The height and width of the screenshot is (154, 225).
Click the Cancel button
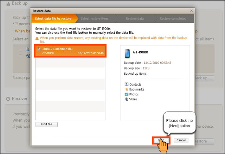pyautogui.click(x=181, y=140)
